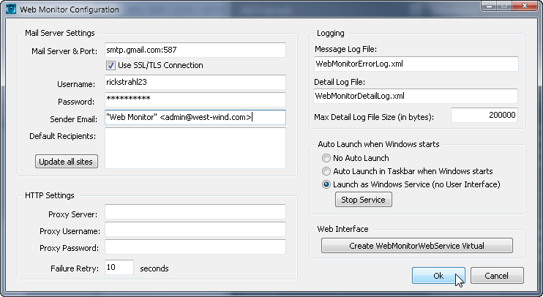The image size is (543, 297).
Task: Select Launch as Windows Service option
Action: pyautogui.click(x=326, y=184)
